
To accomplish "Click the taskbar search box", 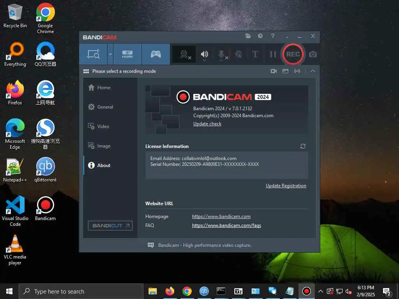I will 81,291.
